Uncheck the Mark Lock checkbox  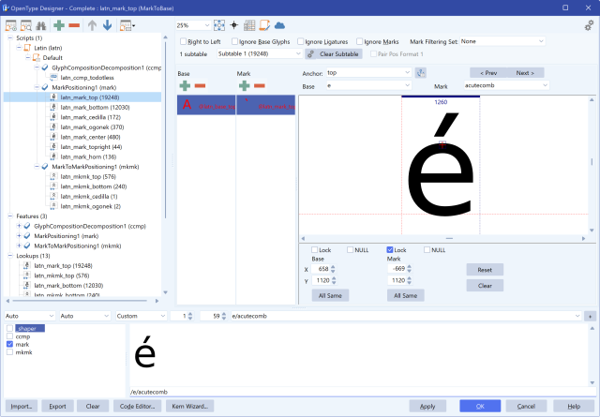390,250
